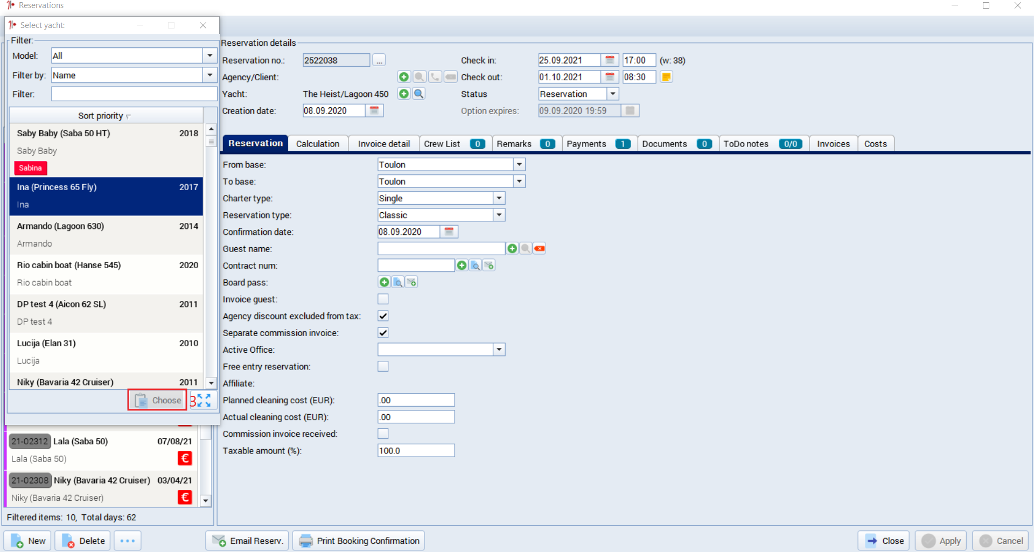This screenshot has height=552, width=1034.
Task: Clear Agency/Client with the grey delete icon
Action: 450,77
